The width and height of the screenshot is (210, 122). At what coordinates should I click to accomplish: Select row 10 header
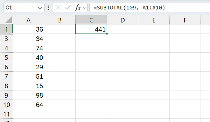(x=6, y=104)
